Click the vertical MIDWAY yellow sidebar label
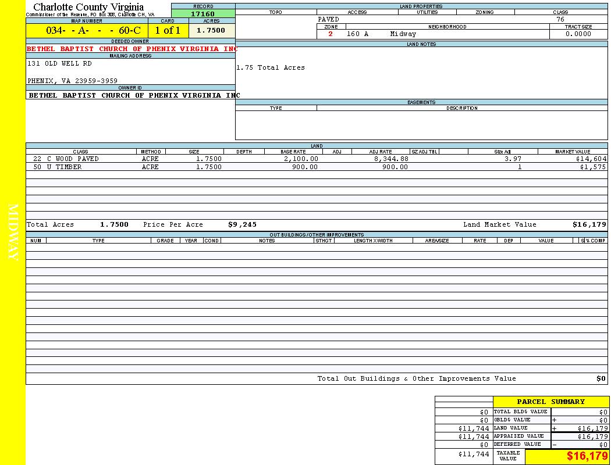 (13, 233)
